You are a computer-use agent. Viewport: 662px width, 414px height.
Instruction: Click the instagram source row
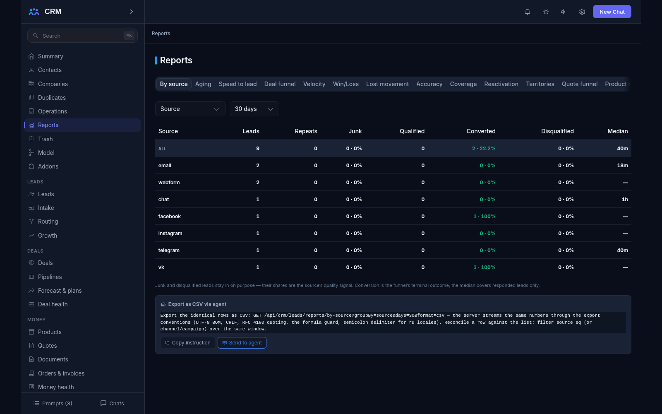click(x=393, y=233)
